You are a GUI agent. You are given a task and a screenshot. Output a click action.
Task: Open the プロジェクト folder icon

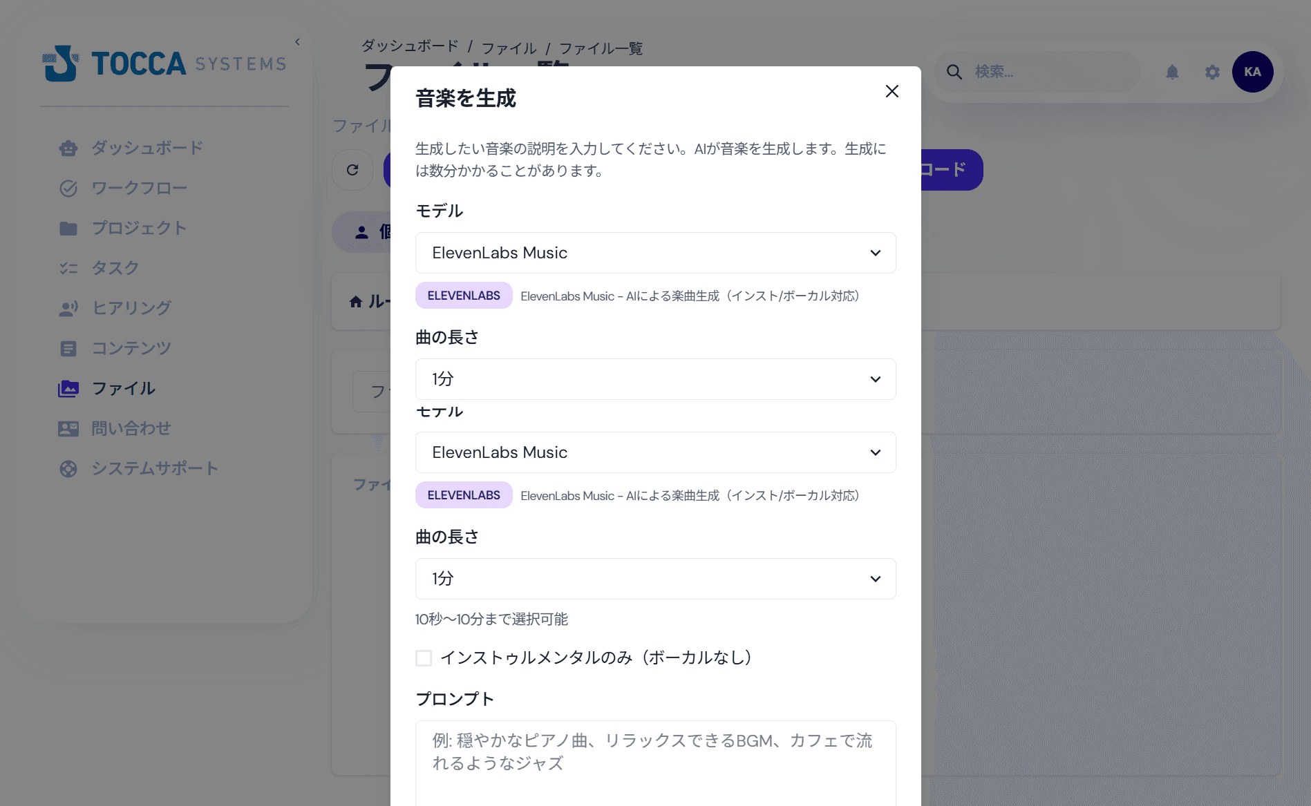(x=68, y=228)
